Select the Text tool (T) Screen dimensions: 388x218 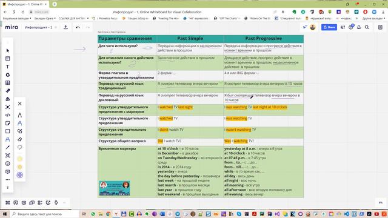pos(8,67)
